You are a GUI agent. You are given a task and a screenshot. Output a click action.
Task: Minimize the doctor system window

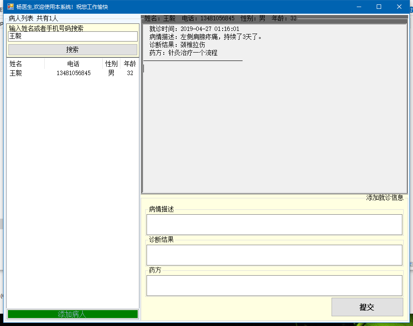coord(358,7)
